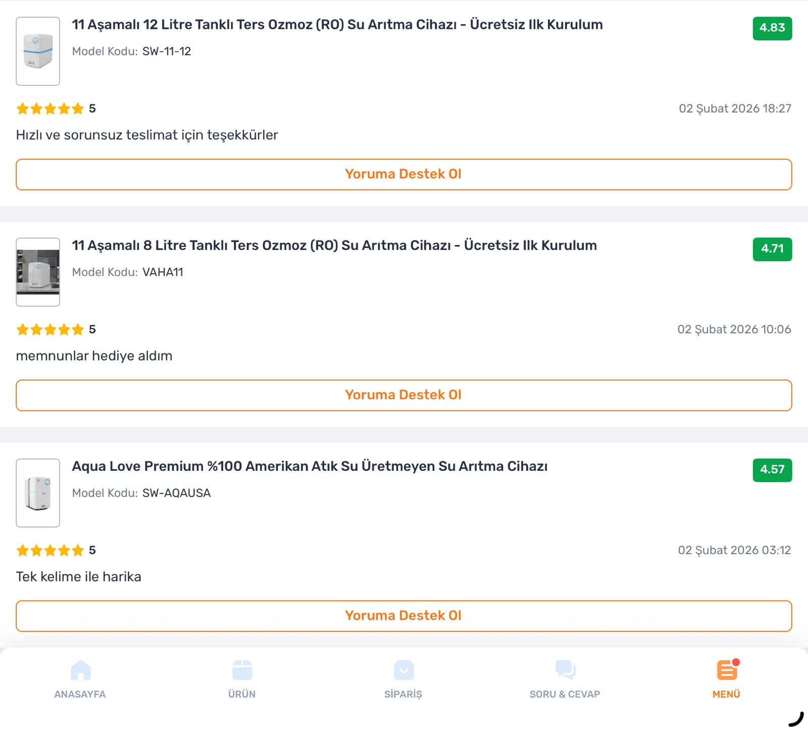The width and height of the screenshot is (808, 731).
Task: Click the 4.71 rating badge
Action: click(x=772, y=249)
